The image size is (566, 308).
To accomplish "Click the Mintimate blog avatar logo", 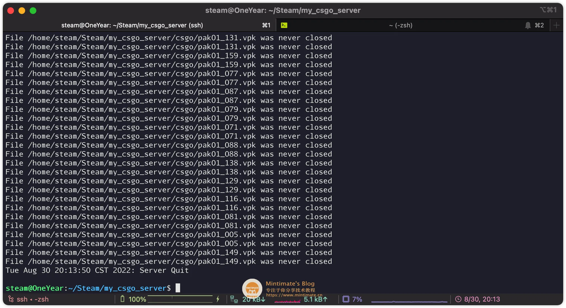I will pos(252,288).
